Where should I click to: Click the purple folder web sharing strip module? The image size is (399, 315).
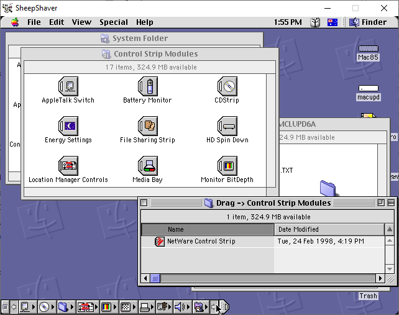point(201,307)
